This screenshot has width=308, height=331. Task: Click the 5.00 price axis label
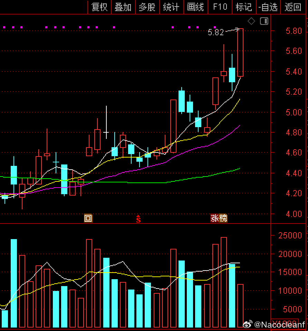(293, 112)
